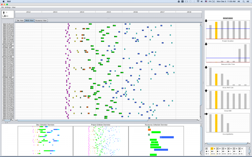252x157 pixels.
Task: Click the 2015 year header
Action: 109,12
